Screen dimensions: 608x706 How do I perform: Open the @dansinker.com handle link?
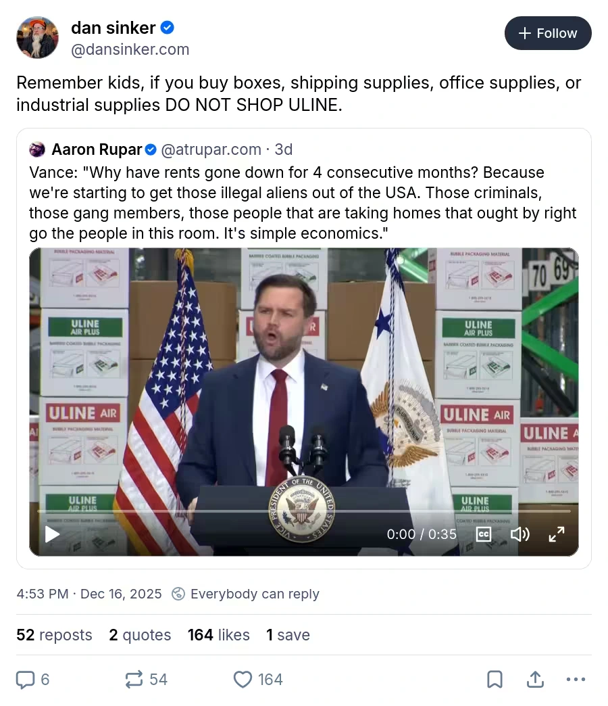130,49
